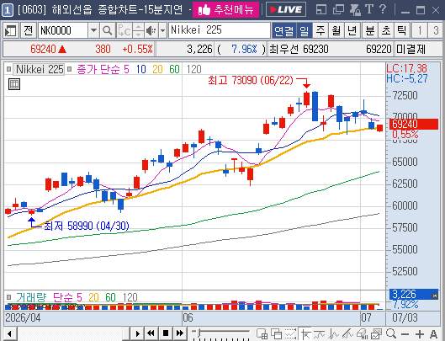Screen dimensions: 445x341
Task: Click the window layout icon in title bar
Action: (x=321, y=10)
